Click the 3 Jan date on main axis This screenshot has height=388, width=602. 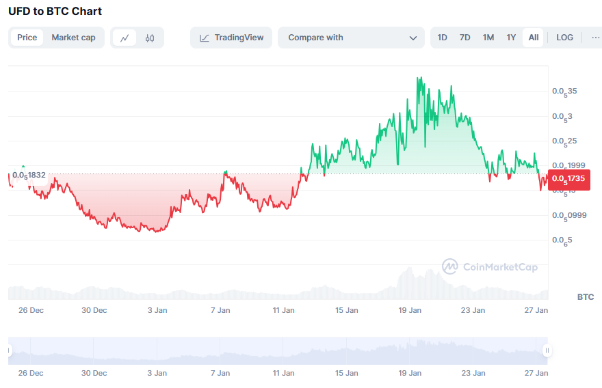(x=157, y=310)
